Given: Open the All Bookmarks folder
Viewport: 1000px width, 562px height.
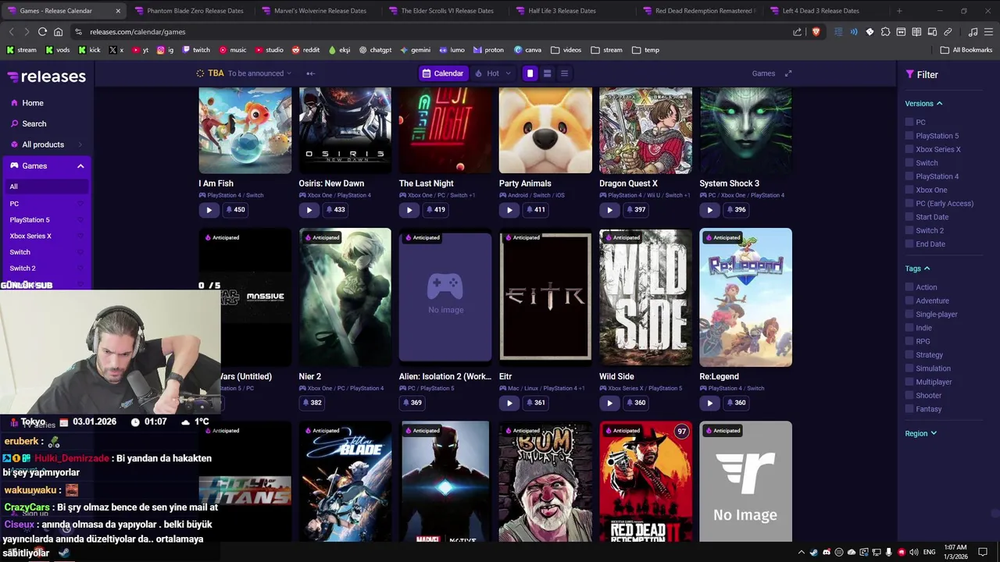Looking at the screenshot, I should (966, 50).
